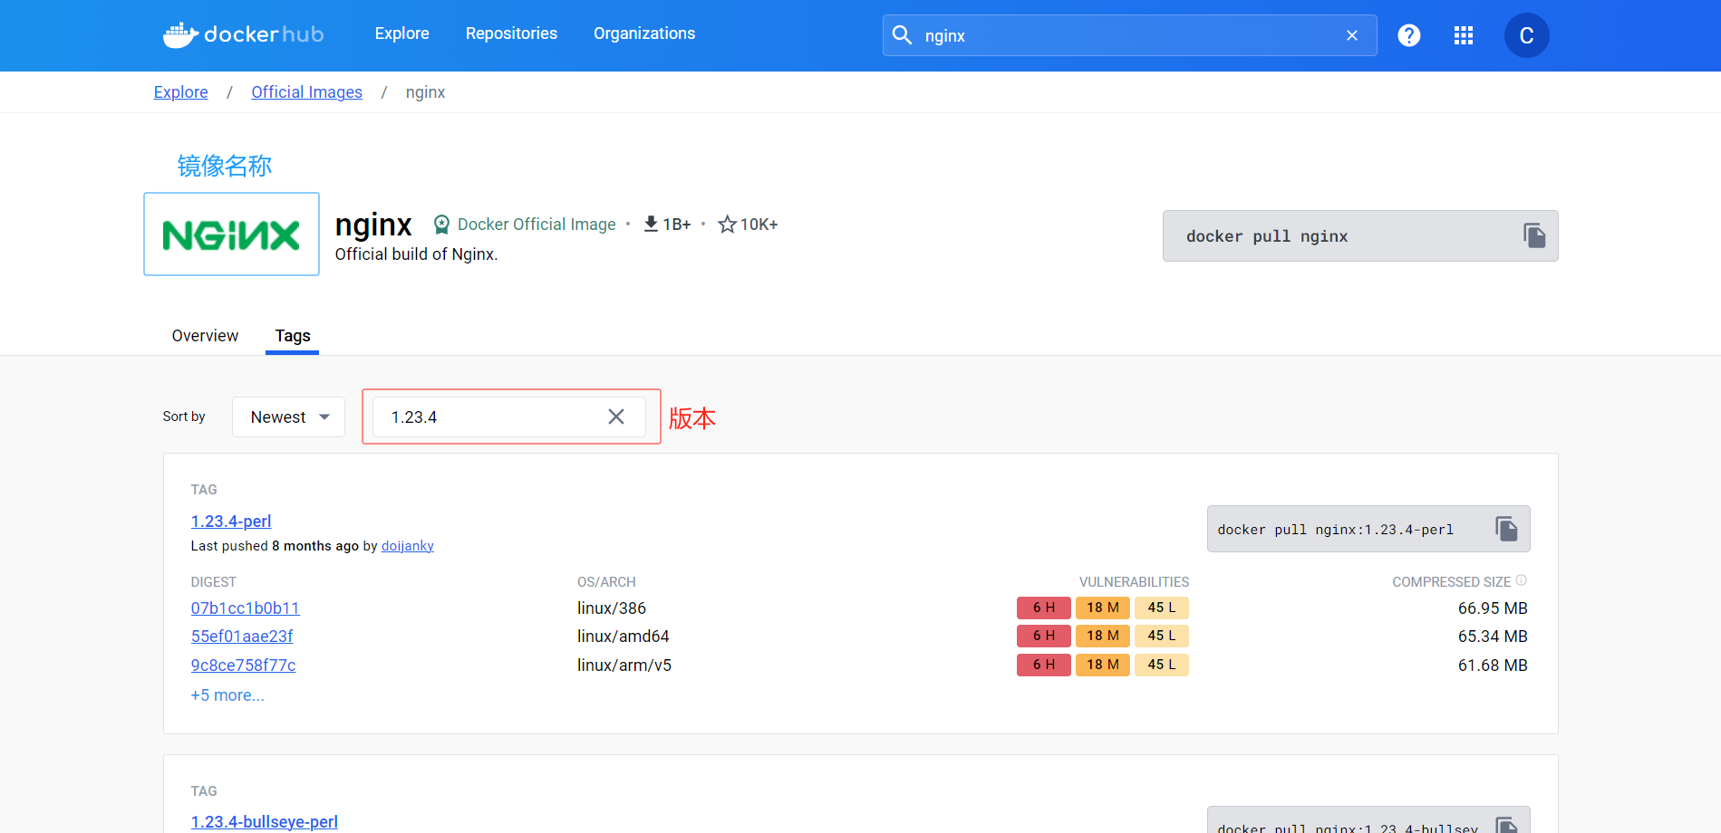Image resolution: width=1721 pixels, height=833 pixels.
Task: Open the apps grid menu
Action: (1463, 35)
